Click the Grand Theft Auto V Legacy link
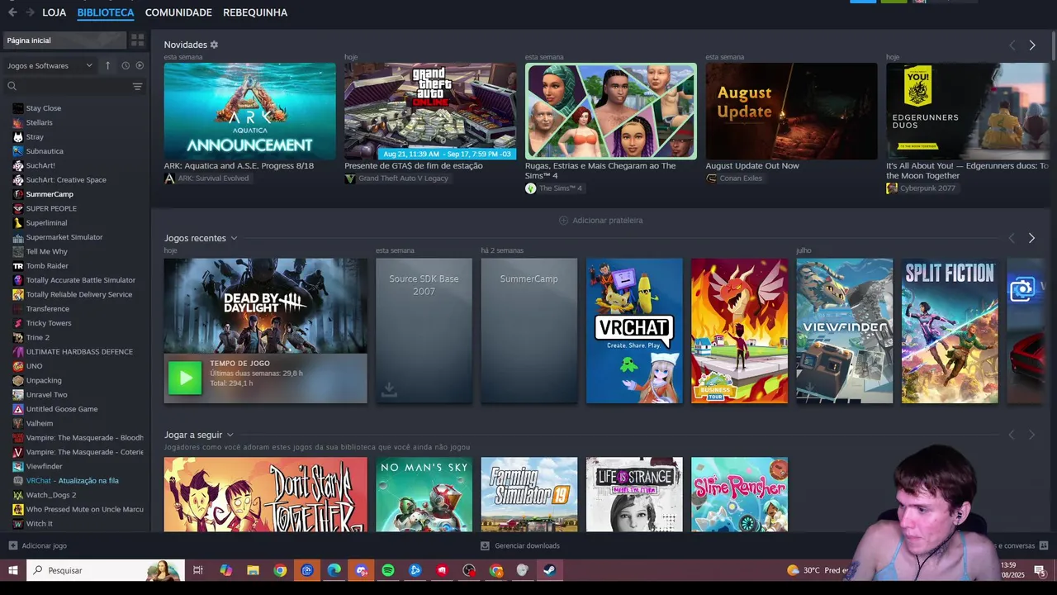Image resolution: width=1057 pixels, height=595 pixels. (x=403, y=178)
